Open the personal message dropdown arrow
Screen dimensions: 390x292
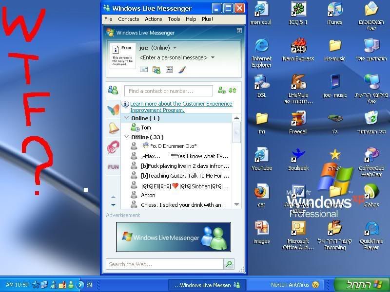click(x=213, y=57)
